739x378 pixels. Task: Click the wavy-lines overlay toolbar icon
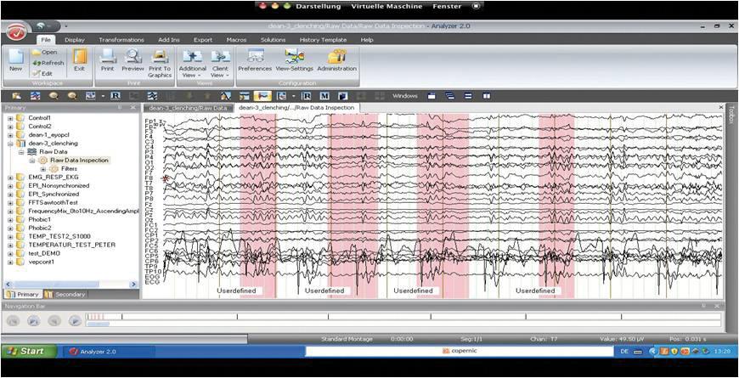(x=152, y=96)
